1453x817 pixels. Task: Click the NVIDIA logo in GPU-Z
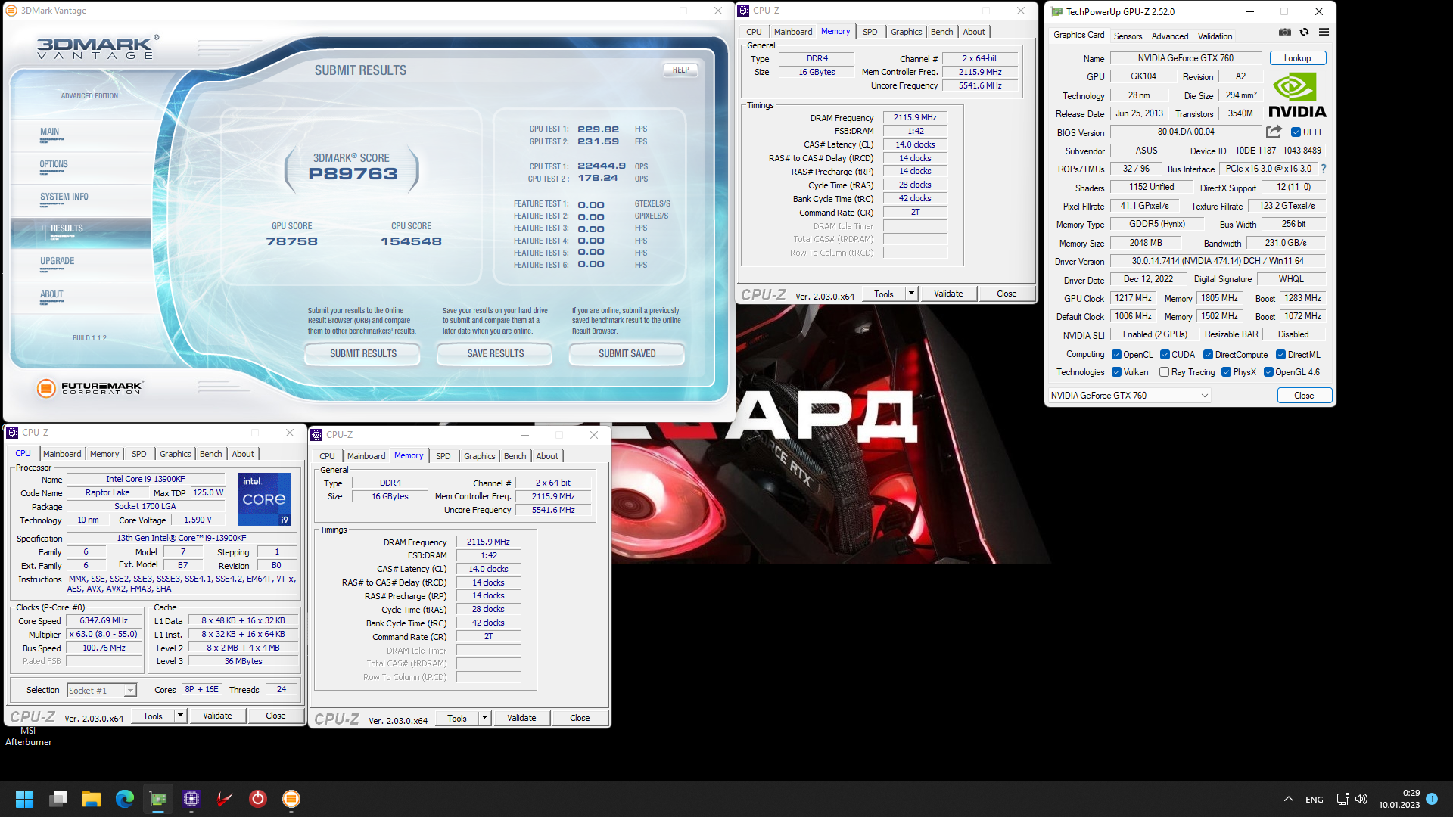[x=1297, y=95]
